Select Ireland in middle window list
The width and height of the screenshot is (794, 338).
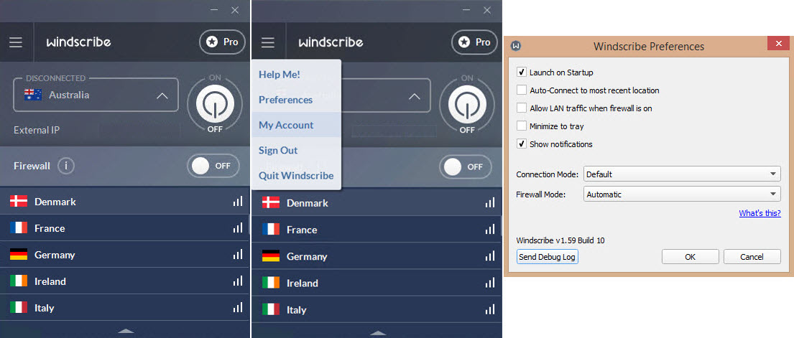[377, 283]
